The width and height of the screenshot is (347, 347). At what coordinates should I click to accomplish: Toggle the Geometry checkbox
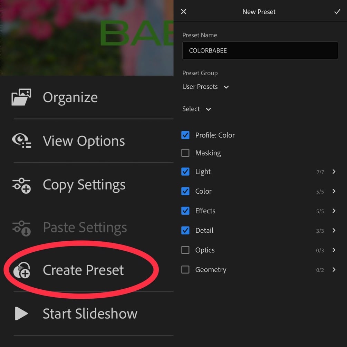[x=185, y=270]
